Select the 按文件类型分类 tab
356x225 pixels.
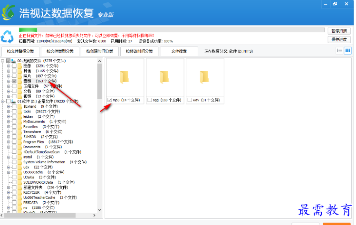click(x=60, y=51)
